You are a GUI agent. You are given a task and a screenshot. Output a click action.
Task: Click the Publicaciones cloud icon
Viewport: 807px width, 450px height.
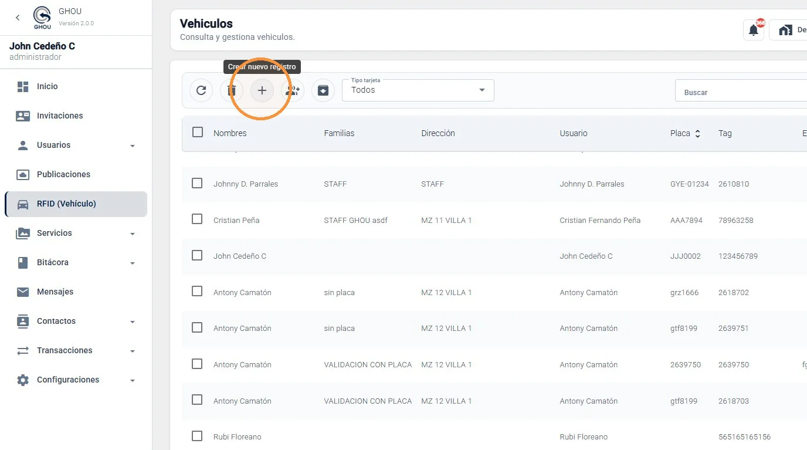pos(23,174)
